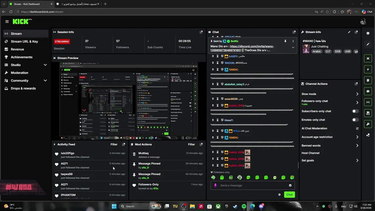Open AI Chat Moderation external link

point(357,128)
